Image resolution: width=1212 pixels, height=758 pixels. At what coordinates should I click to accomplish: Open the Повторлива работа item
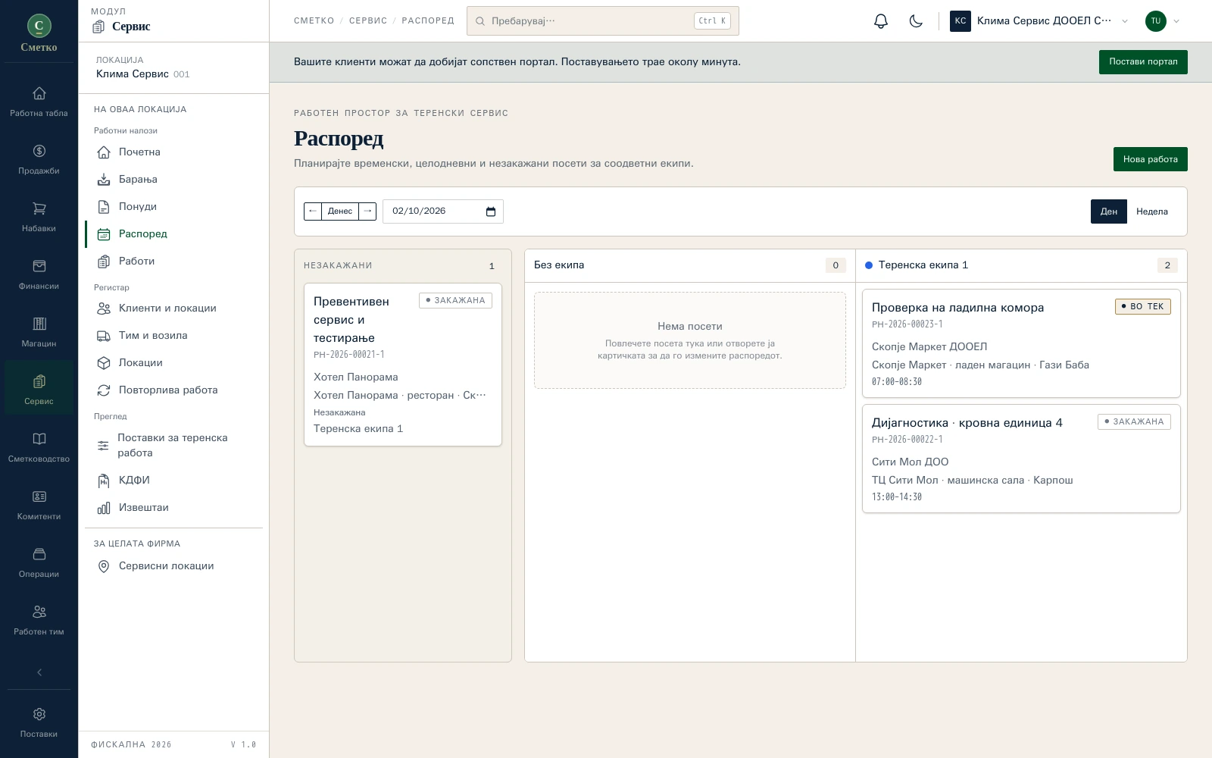(173, 390)
